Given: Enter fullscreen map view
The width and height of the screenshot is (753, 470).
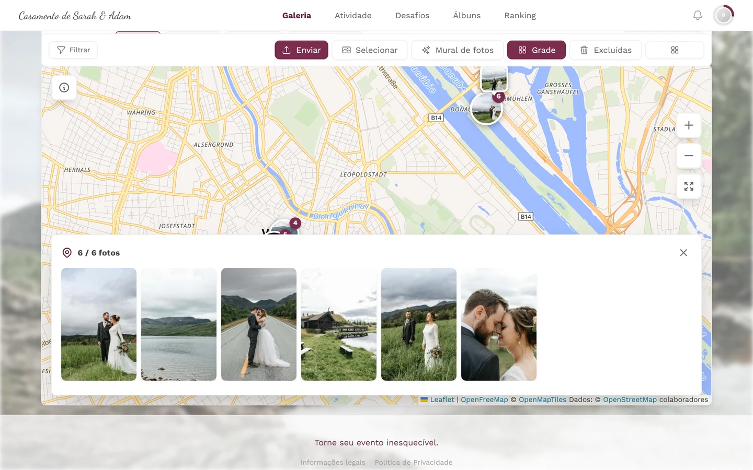Looking at the screenshot, I should 689,186.
